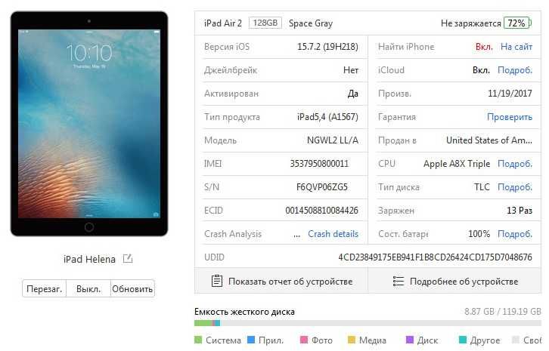
Task: Click the device report document icon
Action: tap(217, 281)
